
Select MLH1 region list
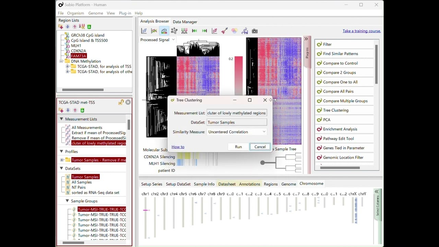click(76, 46)
